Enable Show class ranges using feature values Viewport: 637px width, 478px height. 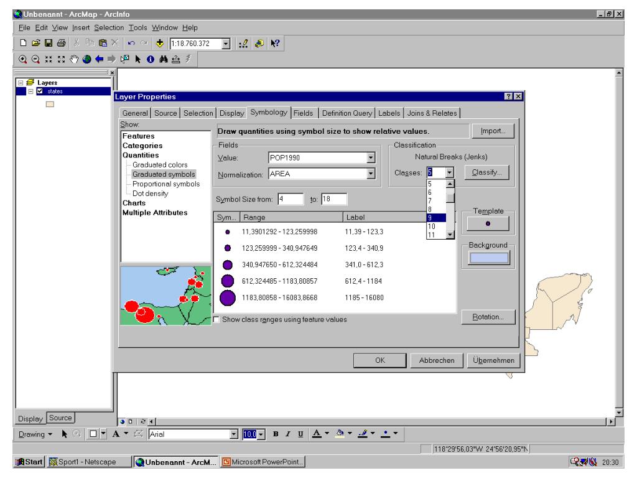coord(216,319)
